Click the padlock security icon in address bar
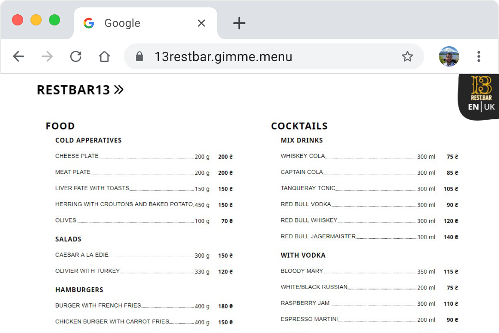499x333 pixels. tap(139, 56)
